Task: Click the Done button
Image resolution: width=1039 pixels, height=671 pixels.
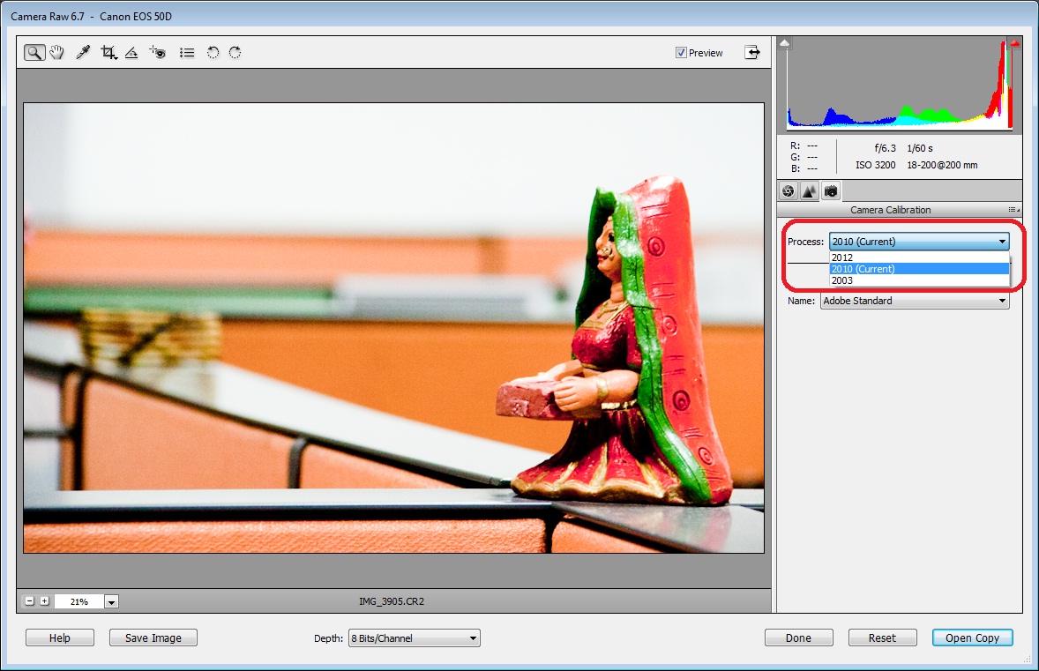Action: tap(798, 637)
